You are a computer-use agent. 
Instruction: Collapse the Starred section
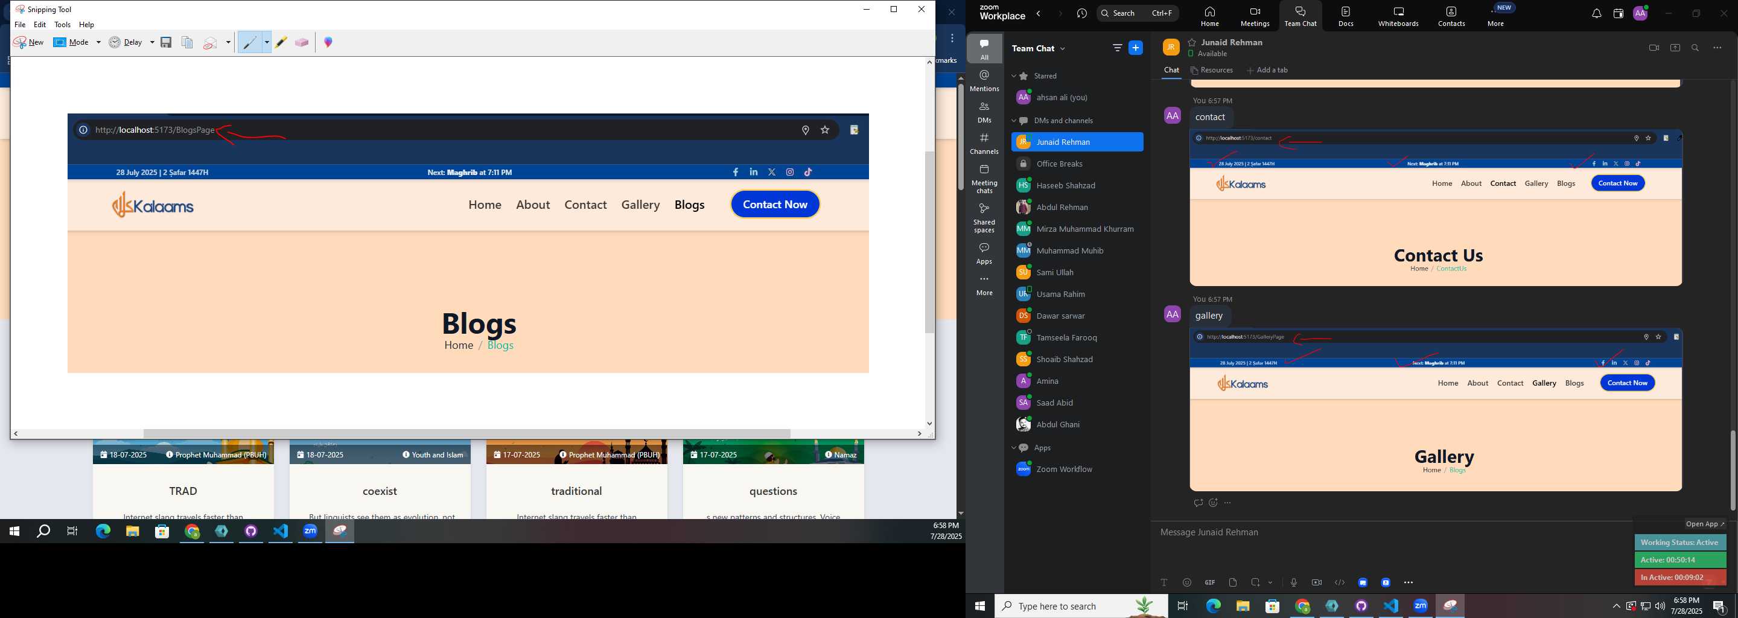pos(1013,76)
